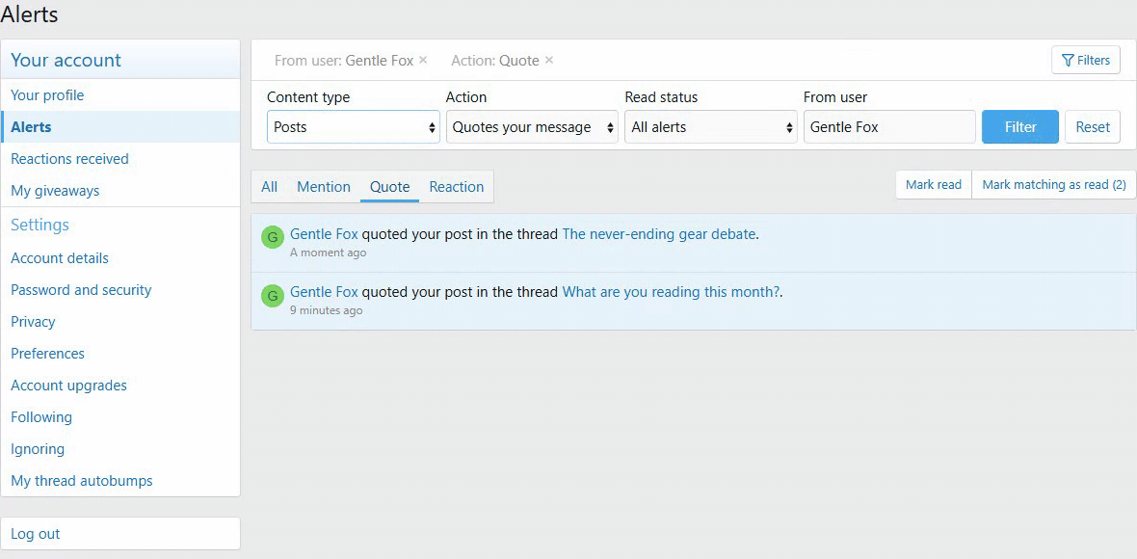Open Password and security settings

coord(120,290)
